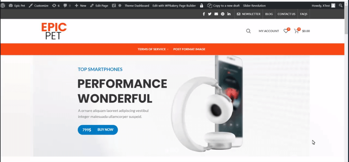Screen dimensions: 349x162
Task: Open the + New content menu
Action: tap(80, 6)
